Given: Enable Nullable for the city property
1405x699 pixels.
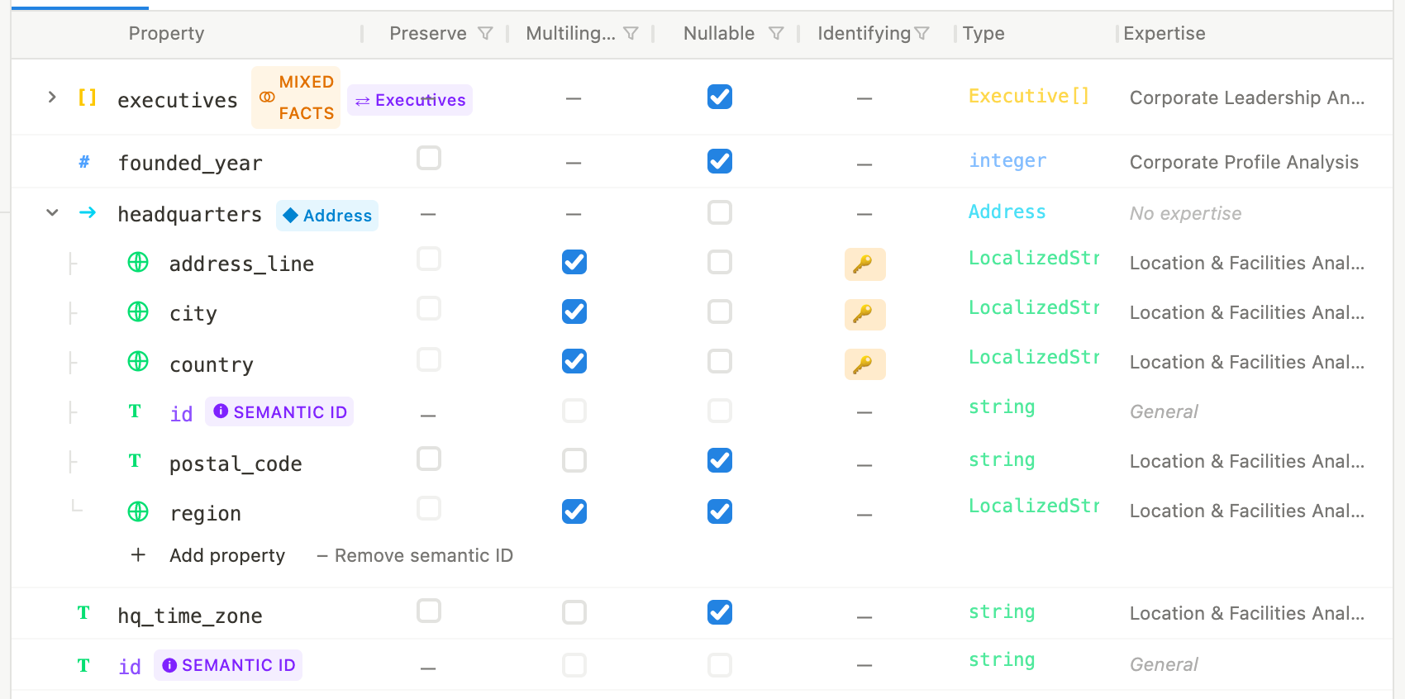Looking at the screenshot, I should click(720, 311).
